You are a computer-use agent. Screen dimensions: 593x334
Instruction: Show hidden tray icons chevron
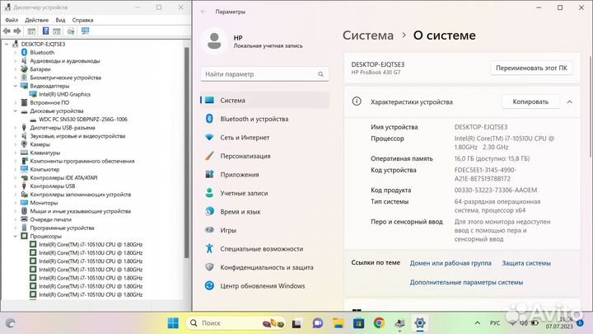(477, 323)
